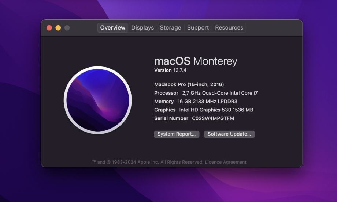337x202 pixels.
Task: Close the About This Mac window
Action: (49, 28)
